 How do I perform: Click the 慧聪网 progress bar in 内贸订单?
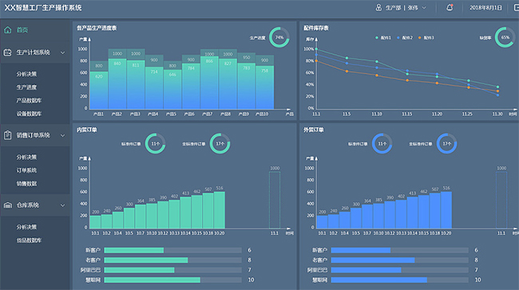pos(172,280)
